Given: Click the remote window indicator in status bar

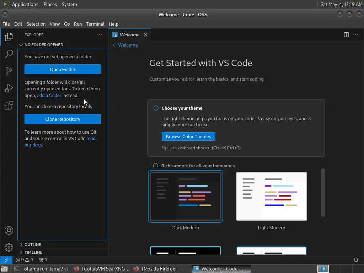Looking at the screenshot, I should 6,260.
